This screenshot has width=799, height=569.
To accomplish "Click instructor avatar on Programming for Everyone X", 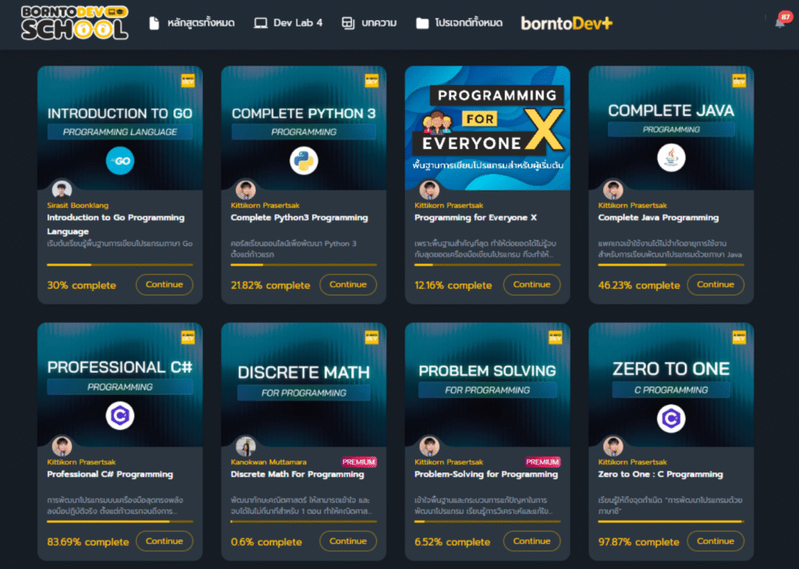I will 429,190.
